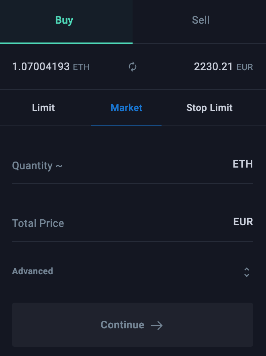
Task: Toggle back to the Buy side
Action: click(x=64, y=20)
